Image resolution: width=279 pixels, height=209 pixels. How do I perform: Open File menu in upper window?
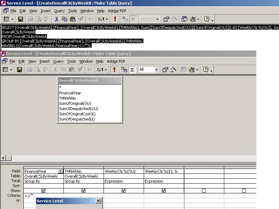pos(13,11)
